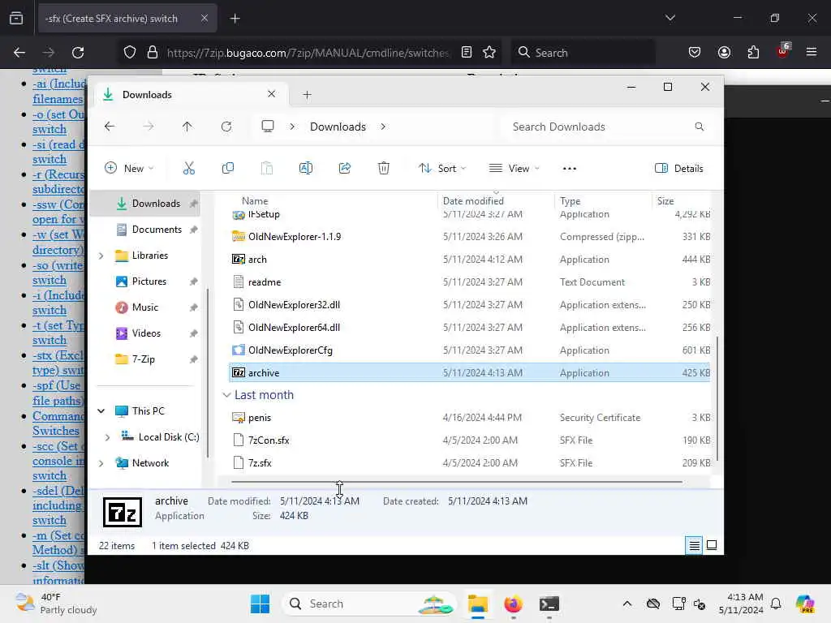Sort by the Size column header

(682, 201)
